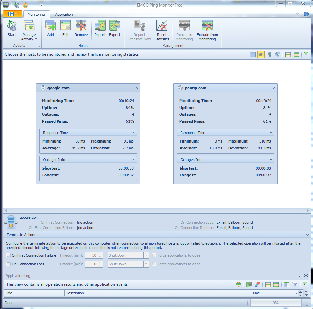Image resolution: width=313 pixels, height=309 pixels.
Task: Click the Activity group dialog launcher
Action: pos(39,46)
